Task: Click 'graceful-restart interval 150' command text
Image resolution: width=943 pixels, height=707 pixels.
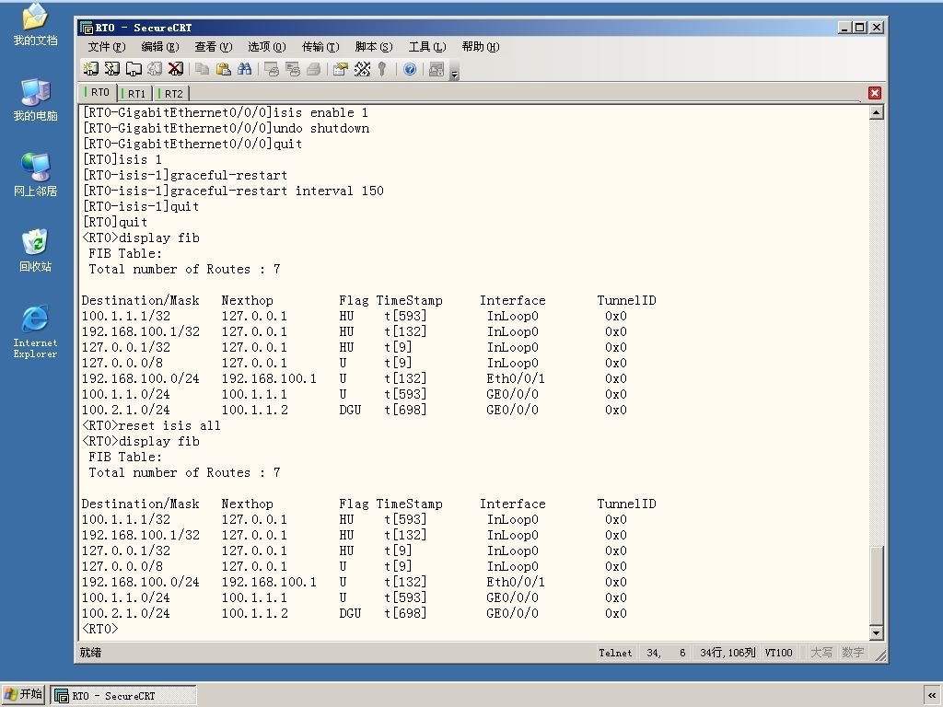Action: point(277,191)
